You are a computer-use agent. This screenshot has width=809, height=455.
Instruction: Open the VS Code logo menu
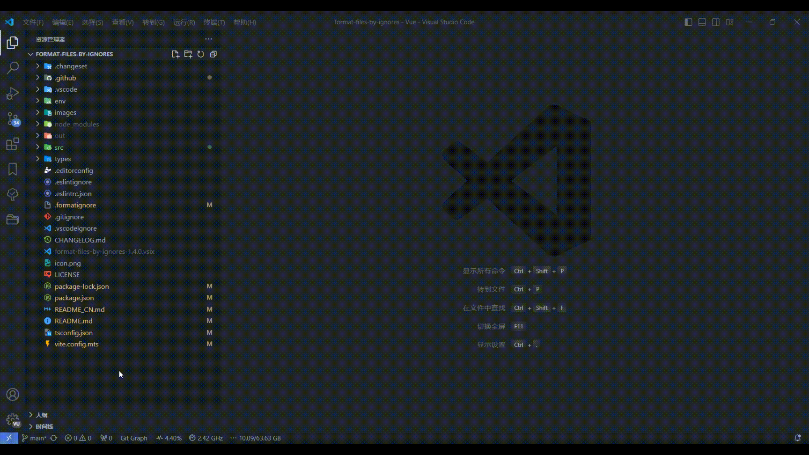[9, 22]
